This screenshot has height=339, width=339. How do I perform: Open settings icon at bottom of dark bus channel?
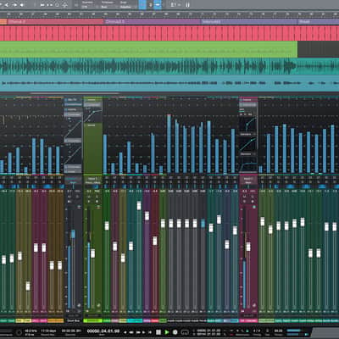click(79, 305)
